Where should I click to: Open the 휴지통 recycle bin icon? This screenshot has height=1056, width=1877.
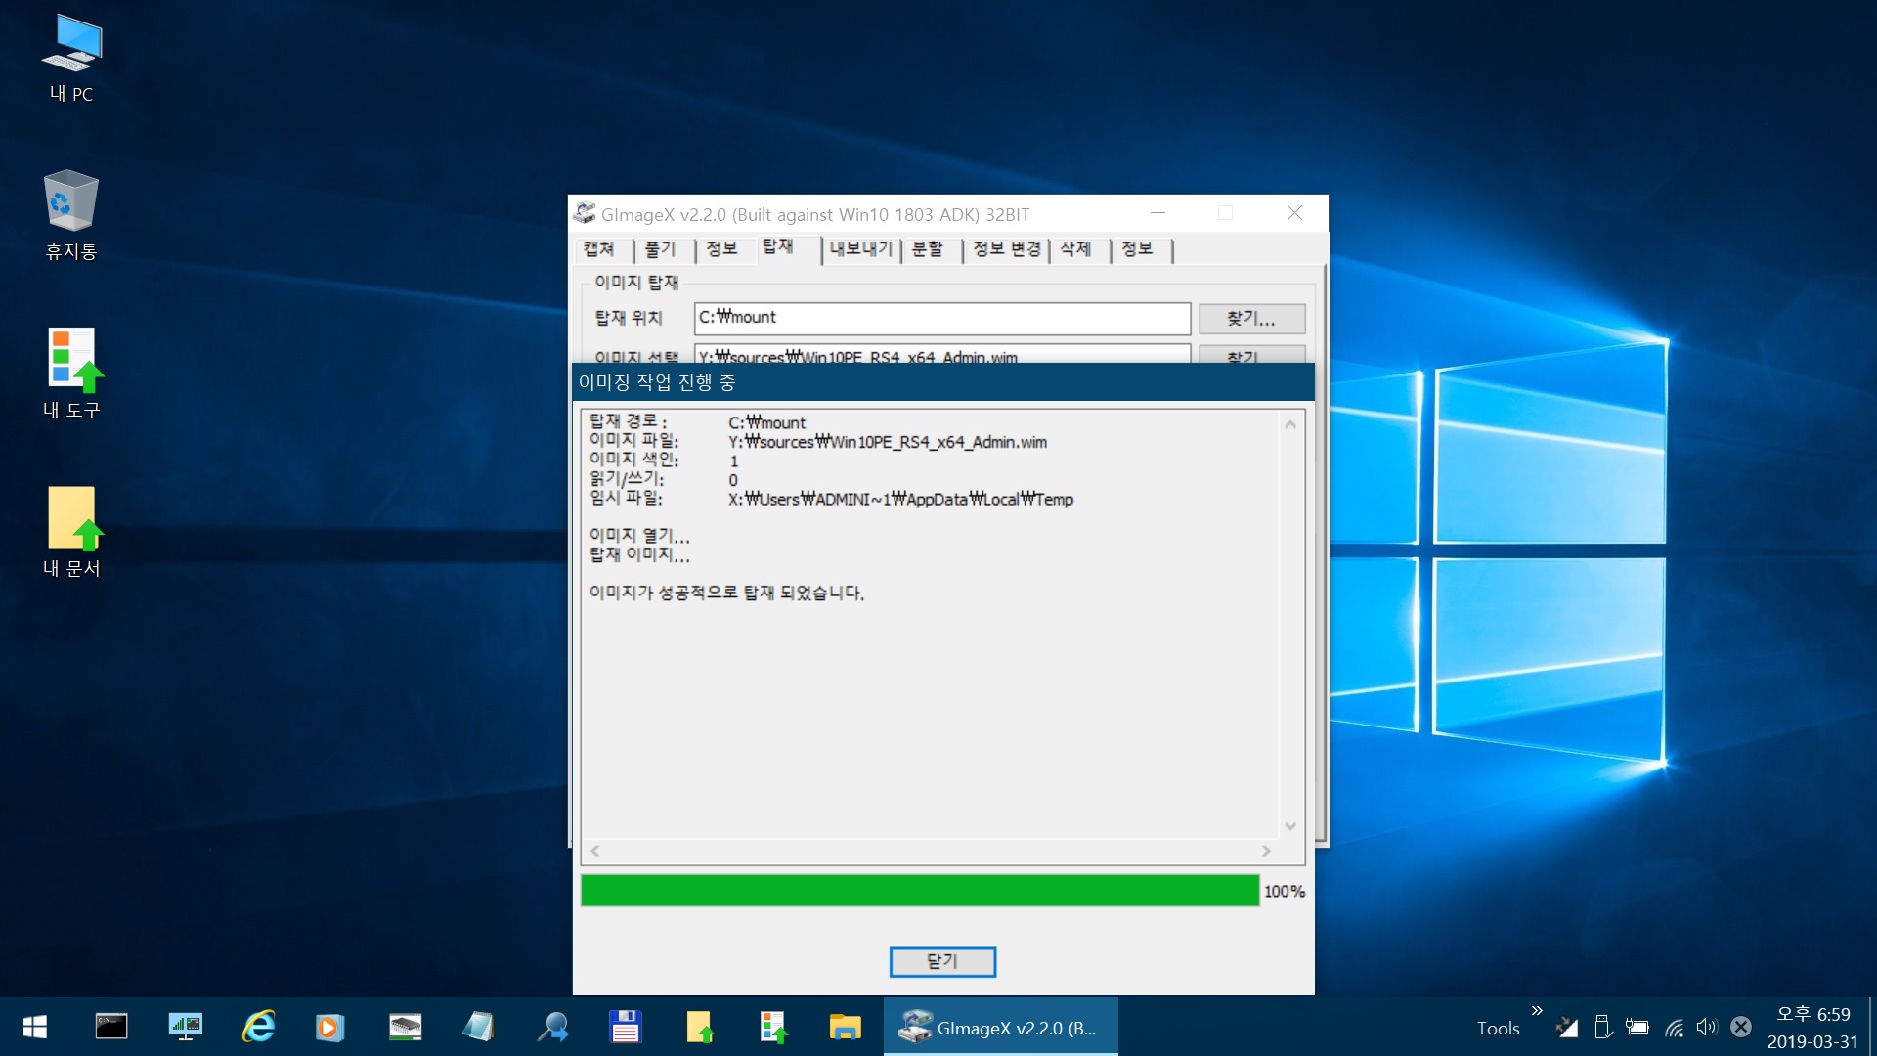pyautogui.click(x=71, y=215)
